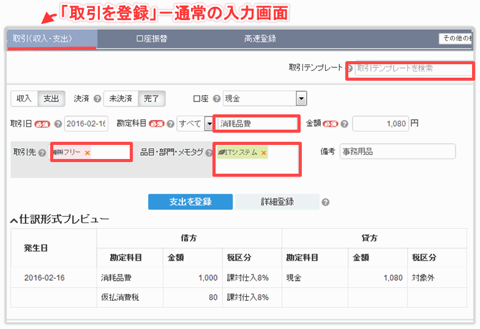Select 収入 transaction type
480x329 pixels.
24,98
